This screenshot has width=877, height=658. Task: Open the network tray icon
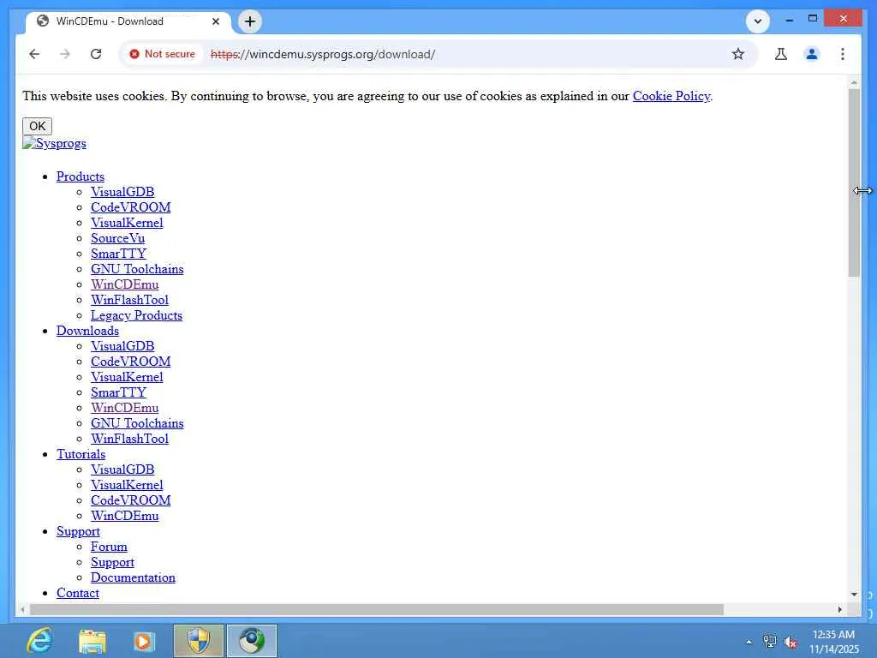(770, 642)
